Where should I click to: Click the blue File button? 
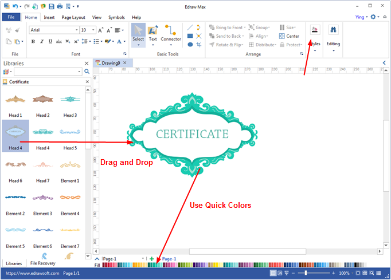coord(11,17)
